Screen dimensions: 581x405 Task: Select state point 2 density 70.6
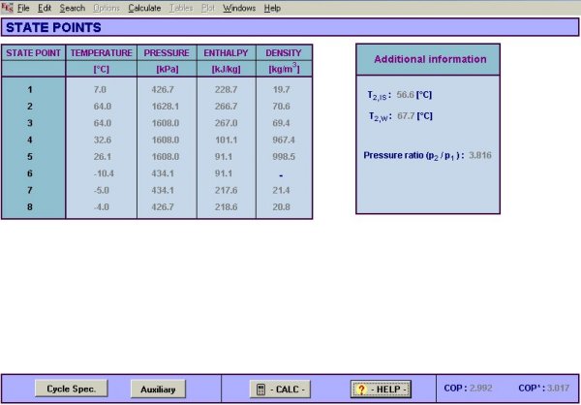(281, 107)
